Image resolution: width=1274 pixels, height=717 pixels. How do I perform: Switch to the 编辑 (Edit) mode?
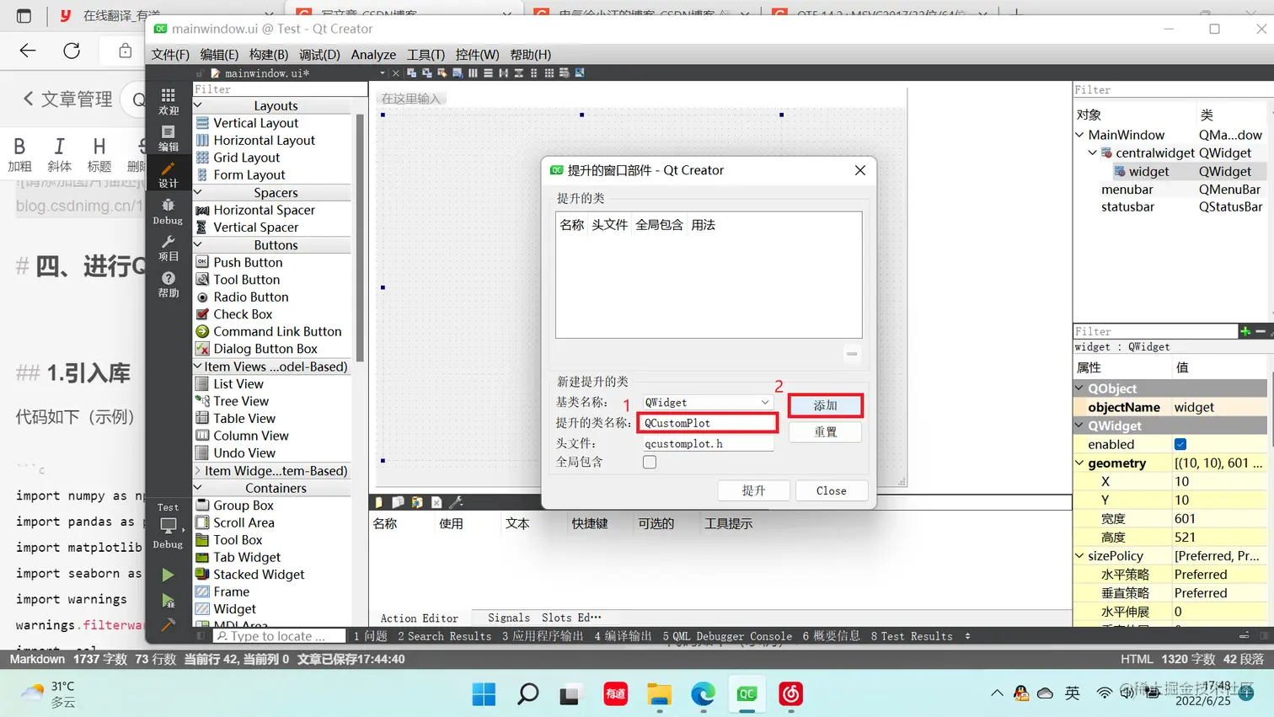[x=169, y=138]
